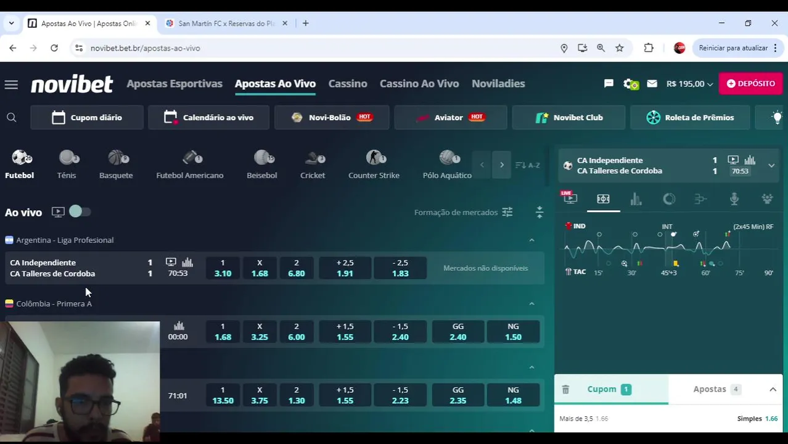Image resolution: width=788 pixels, height=444 pixels.
Task: Click the DEPÓSITO button
Action: (750, 83)
